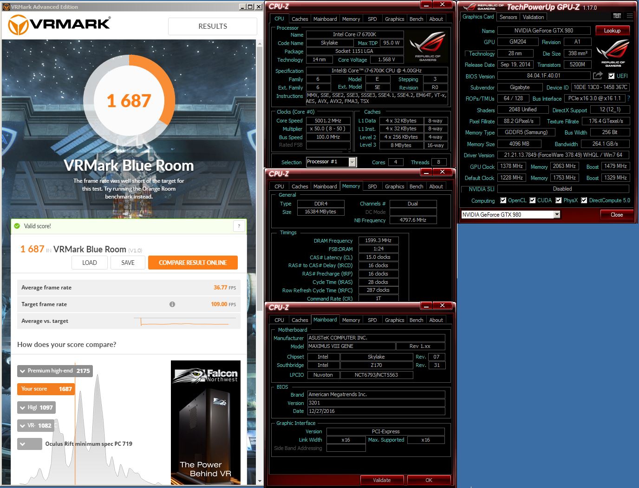
Task: Toggle the OpenCL checkbox
Action: [x=503, y=200]
